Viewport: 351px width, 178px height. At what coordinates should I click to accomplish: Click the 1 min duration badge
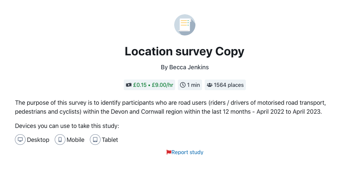coord(190,85)
